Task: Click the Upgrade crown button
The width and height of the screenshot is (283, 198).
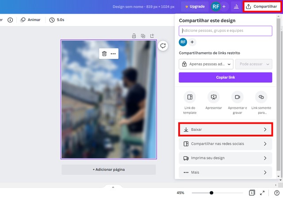Action: point(195,7)
